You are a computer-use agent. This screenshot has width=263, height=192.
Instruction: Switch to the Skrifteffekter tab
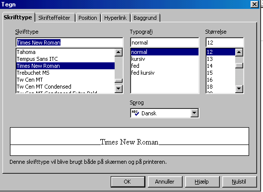(55, 18)
